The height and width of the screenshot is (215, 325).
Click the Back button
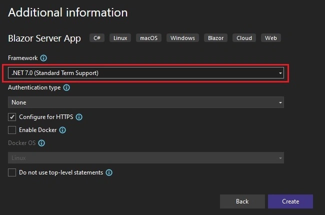[x=242, y=201]
